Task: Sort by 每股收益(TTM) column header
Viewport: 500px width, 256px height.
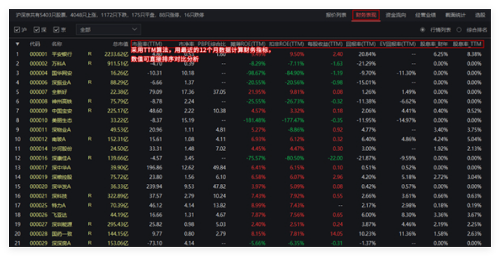Action: coord(325,44)
